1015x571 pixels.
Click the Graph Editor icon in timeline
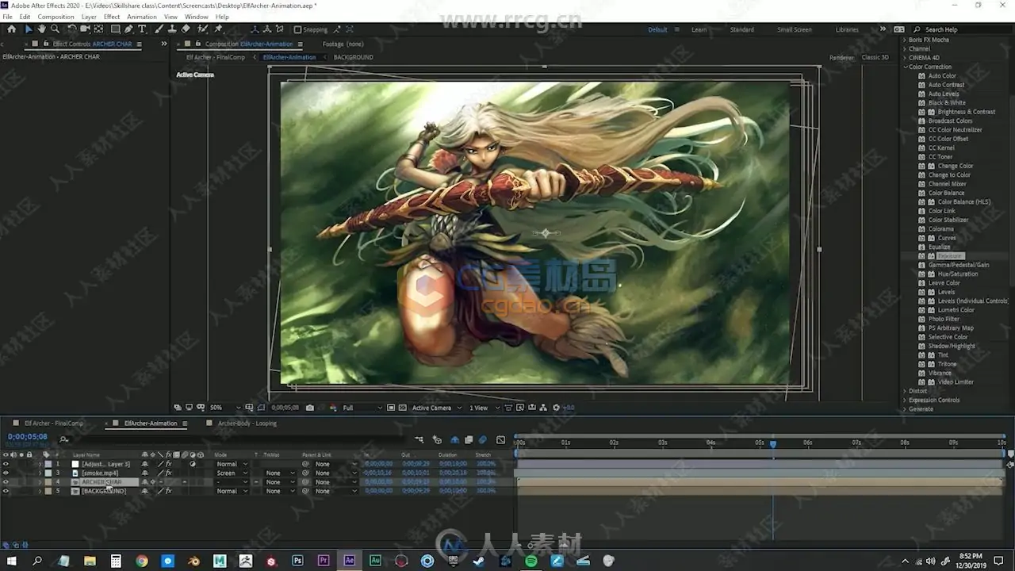(500, 439)
